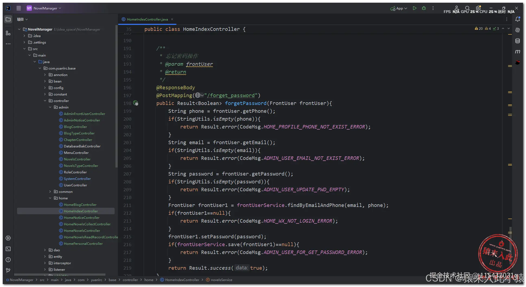Open the Database tool window
Image resolution: width=526 pixels, height=287 pixels.
tap(518, 41)
